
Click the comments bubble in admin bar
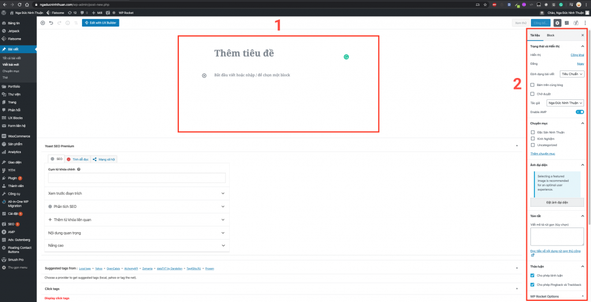84,13
